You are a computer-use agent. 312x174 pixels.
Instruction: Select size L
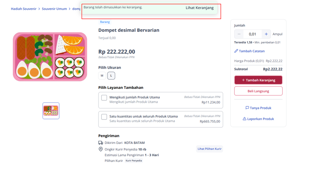pyautogui.click(x=111, y=75)
